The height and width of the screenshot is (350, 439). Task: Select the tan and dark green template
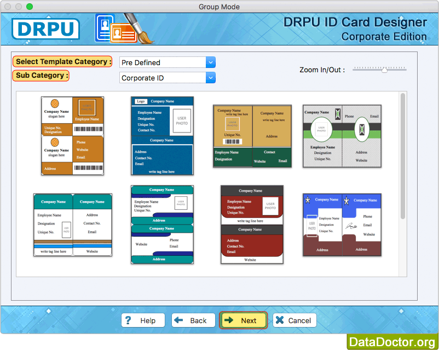click(x=252, y=136)
